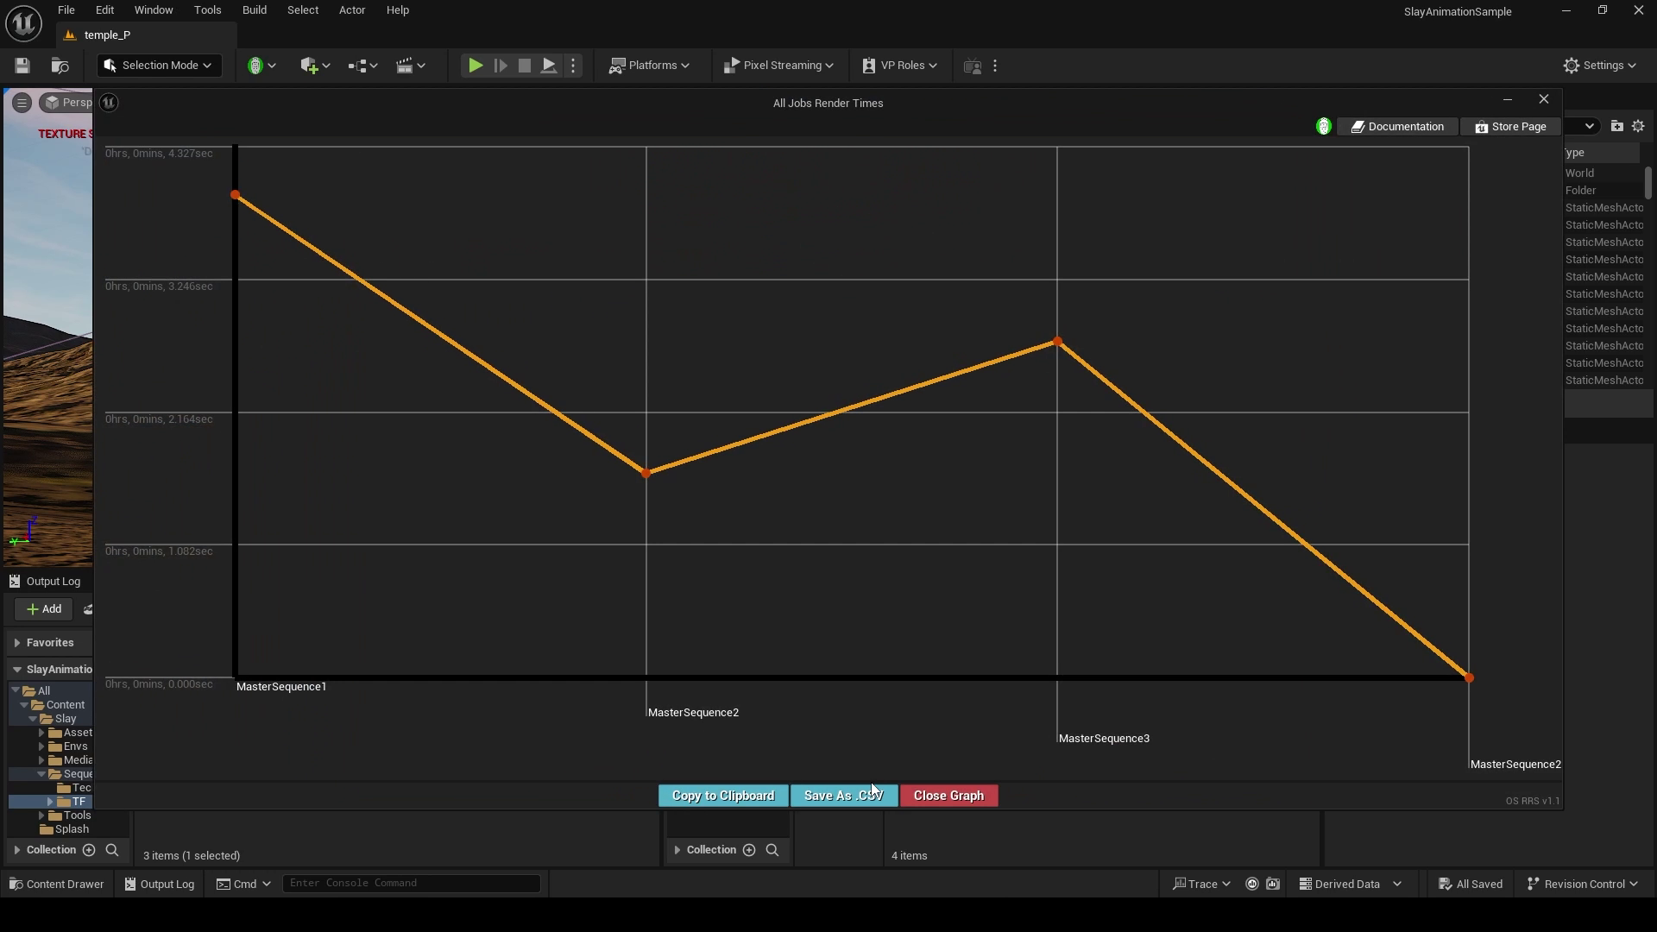Click the Unreal logo icon in graph window titlebar
This screenshot has width=1657, height=932.
(x=109, y=103)
